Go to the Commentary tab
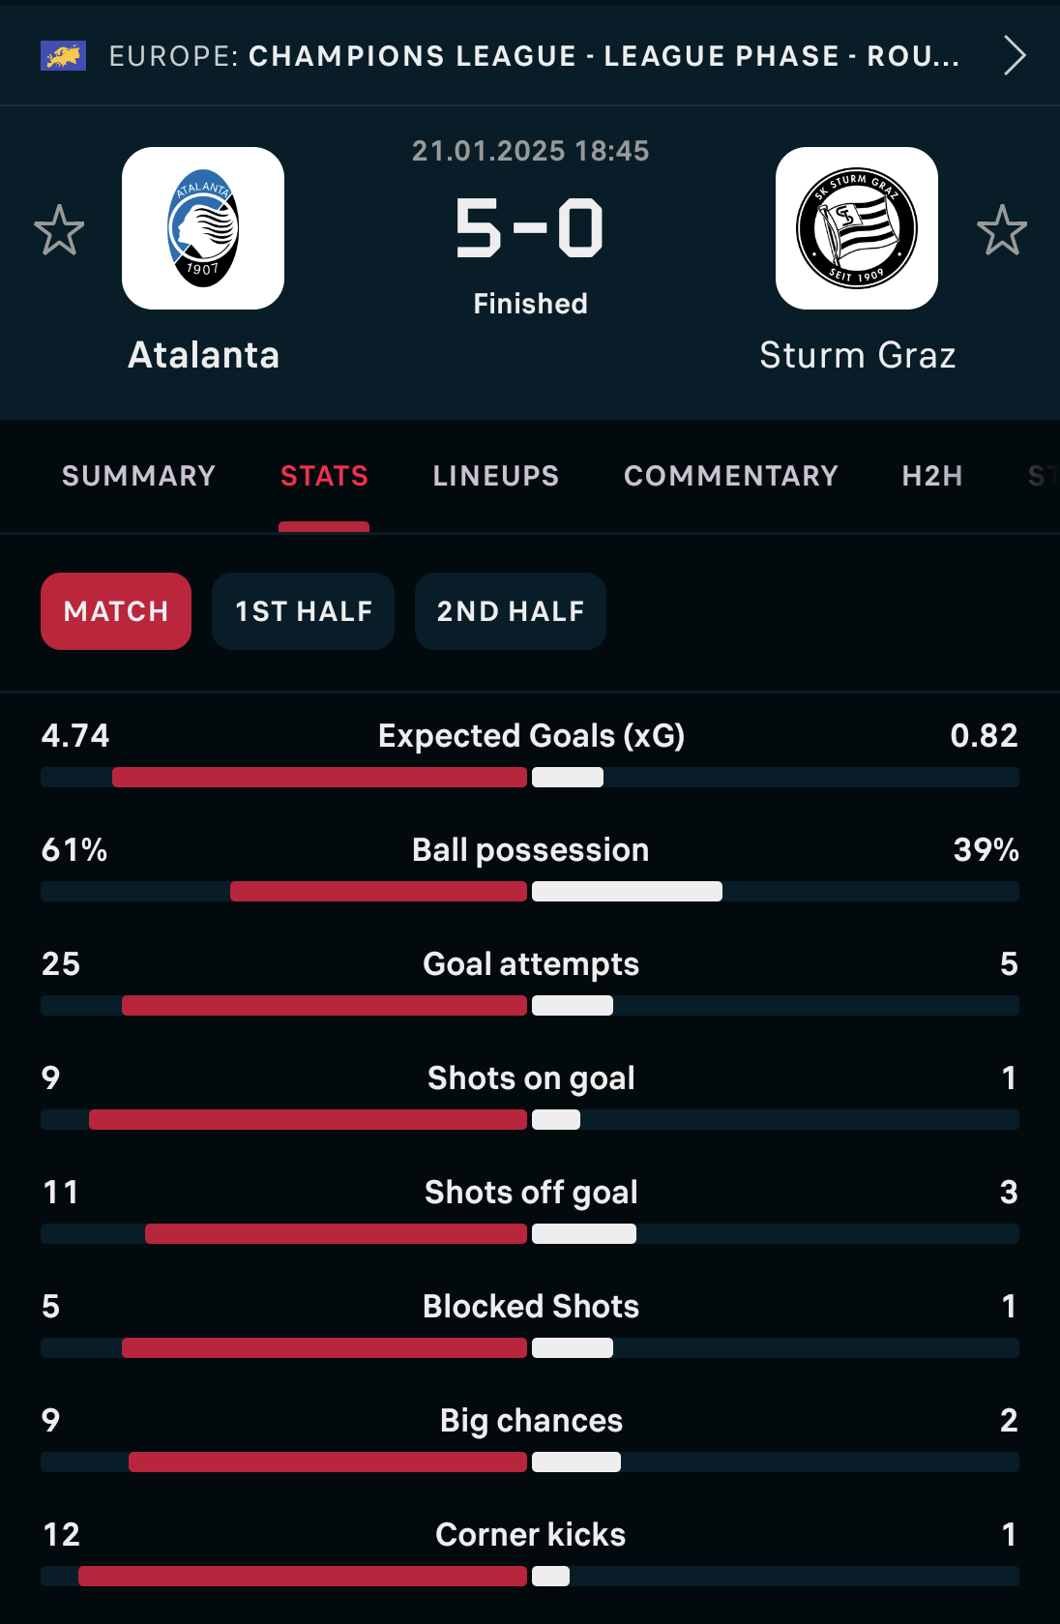 [730, 476]
